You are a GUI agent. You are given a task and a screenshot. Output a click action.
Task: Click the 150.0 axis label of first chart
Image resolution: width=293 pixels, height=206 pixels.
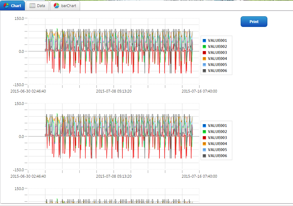click(x=19, y=18)
